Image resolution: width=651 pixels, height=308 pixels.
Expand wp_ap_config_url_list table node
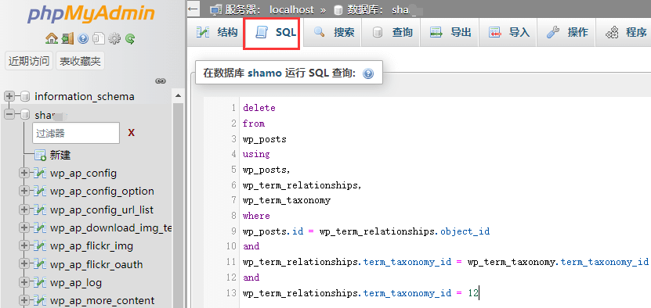(24, 210)
